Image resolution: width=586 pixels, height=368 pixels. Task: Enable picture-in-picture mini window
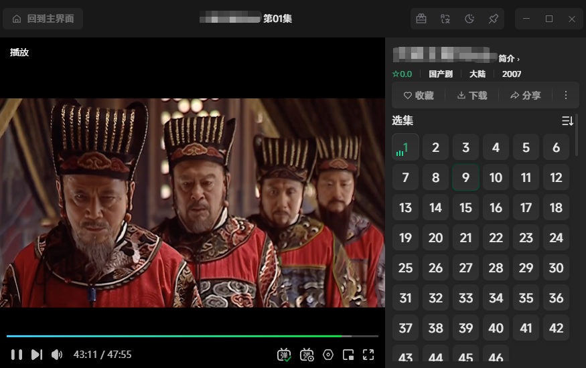click(x=348, y=355)
